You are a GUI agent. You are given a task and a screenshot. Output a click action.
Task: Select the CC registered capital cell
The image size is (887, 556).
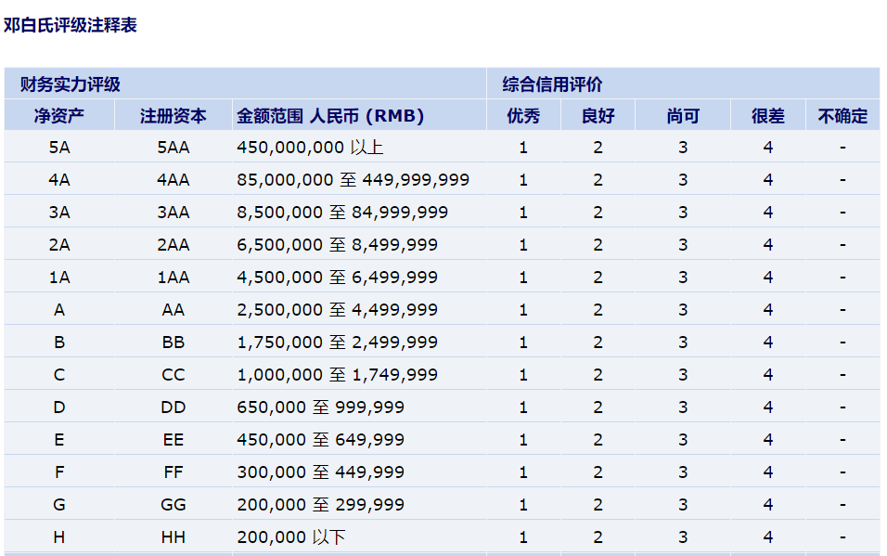[x=174, y=374]
